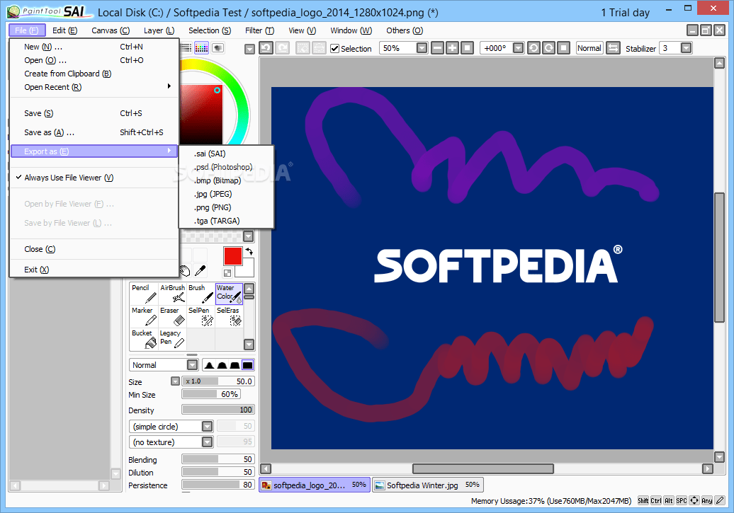Click the red foreground color swatch
This screenshot has height=513, width=734.
(232, 256)
